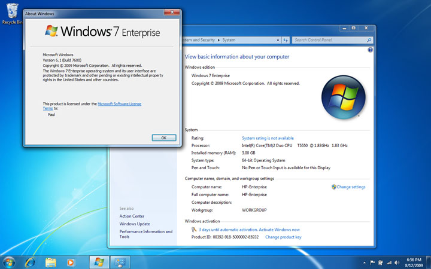
Task: Launch Internet Explorer from the taskbar
Action: click(x=30, y=262)
